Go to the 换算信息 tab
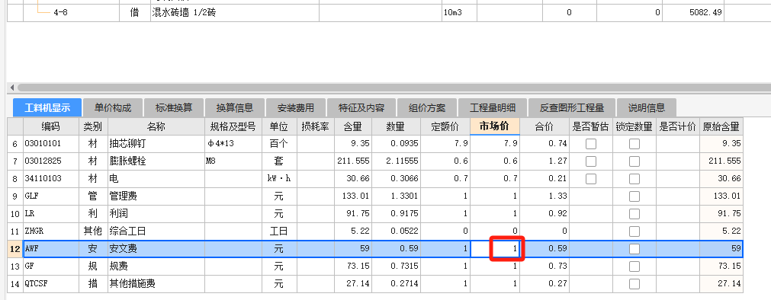 coord(235,107)
